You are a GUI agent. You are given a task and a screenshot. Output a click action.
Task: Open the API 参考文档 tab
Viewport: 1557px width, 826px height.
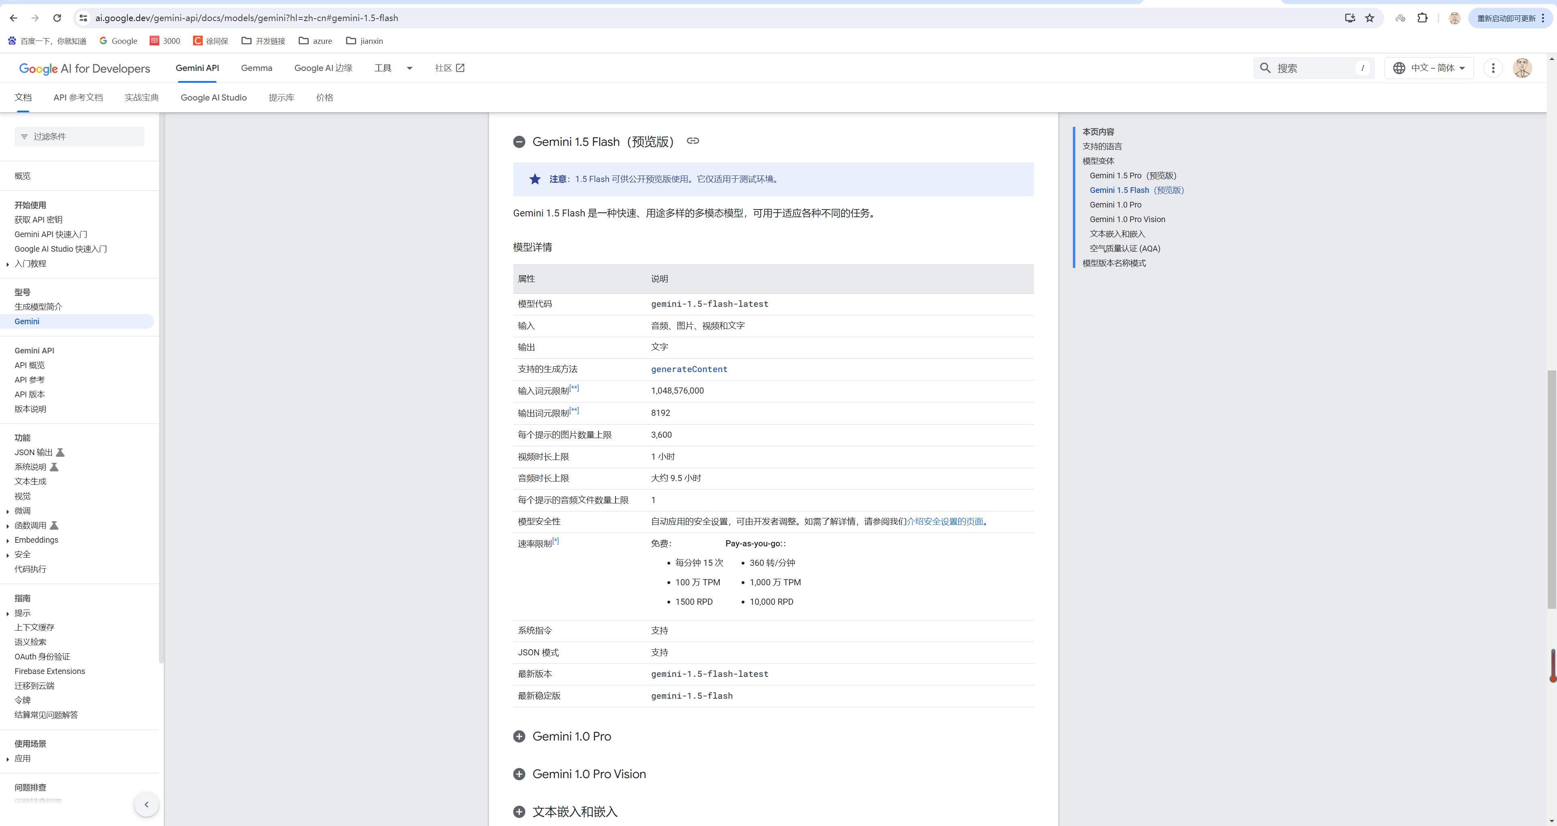[x=78, y=98]
